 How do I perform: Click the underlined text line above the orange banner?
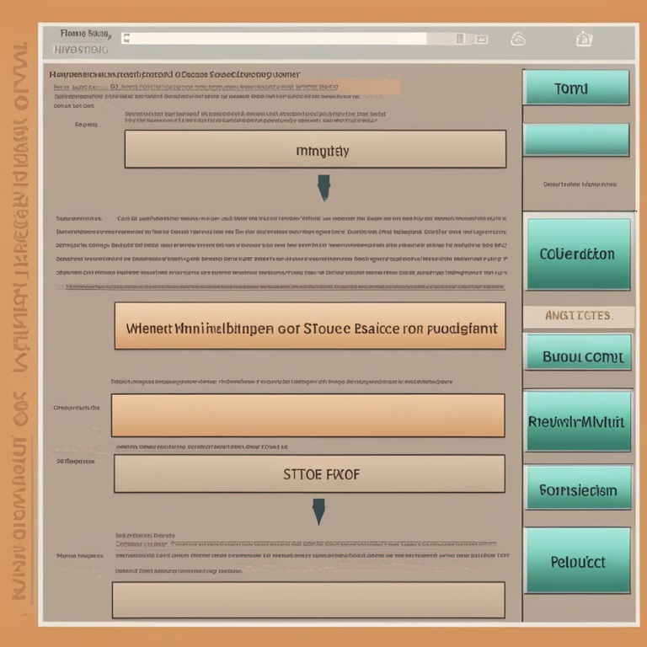285,286
